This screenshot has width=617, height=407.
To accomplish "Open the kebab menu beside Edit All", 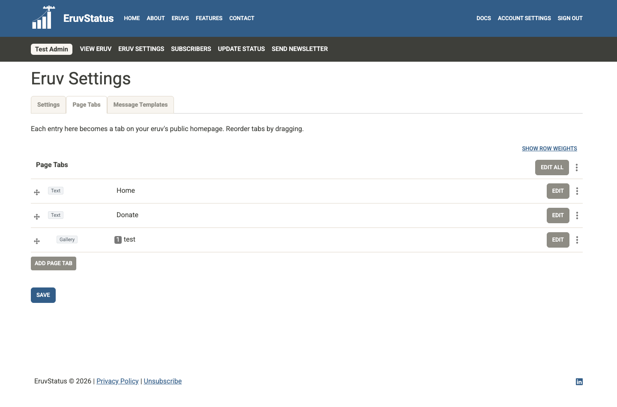I will pos(576,168).
